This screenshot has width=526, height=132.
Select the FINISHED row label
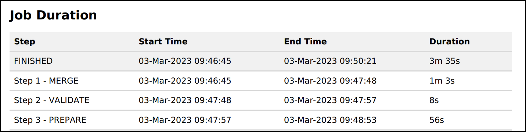[x=33, y=61]
